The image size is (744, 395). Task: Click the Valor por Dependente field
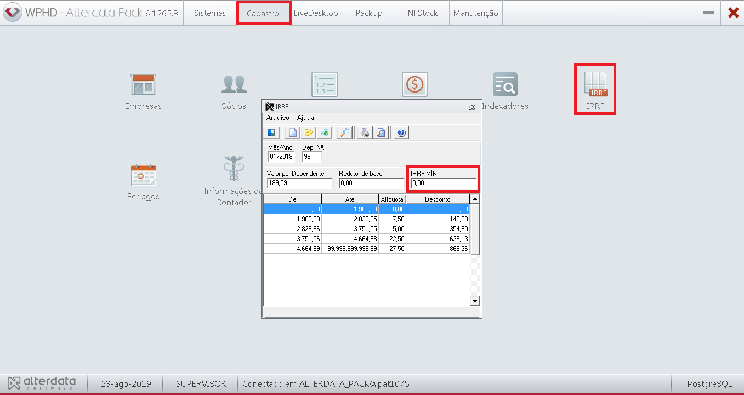point(299,183)
